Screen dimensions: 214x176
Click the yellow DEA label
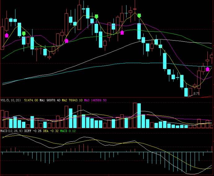(46, 131)
